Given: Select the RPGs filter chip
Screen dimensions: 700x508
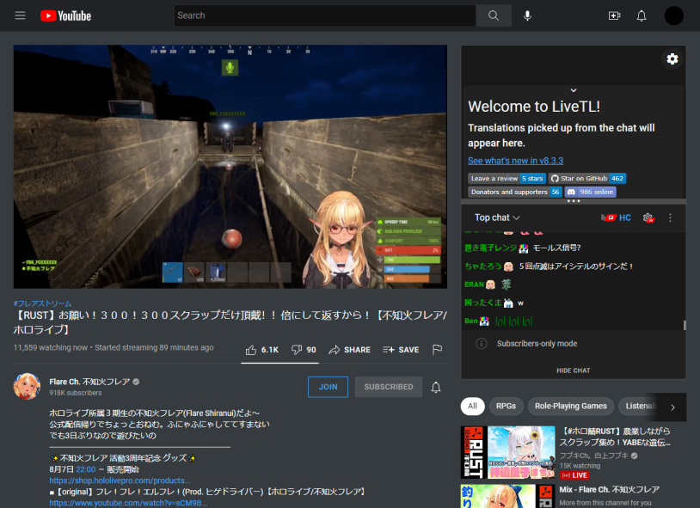Looking at the screenshot, I should pos(506,406).
